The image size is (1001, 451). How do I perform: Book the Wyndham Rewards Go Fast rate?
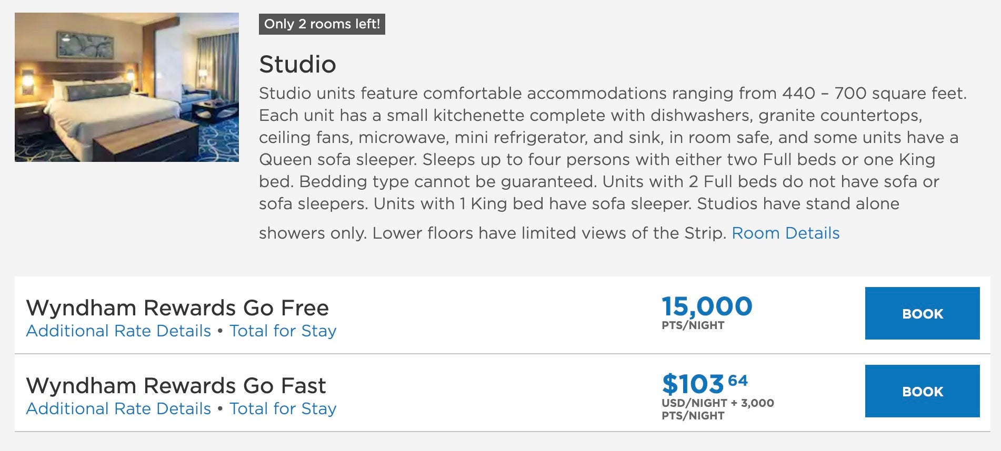(922, 391)
